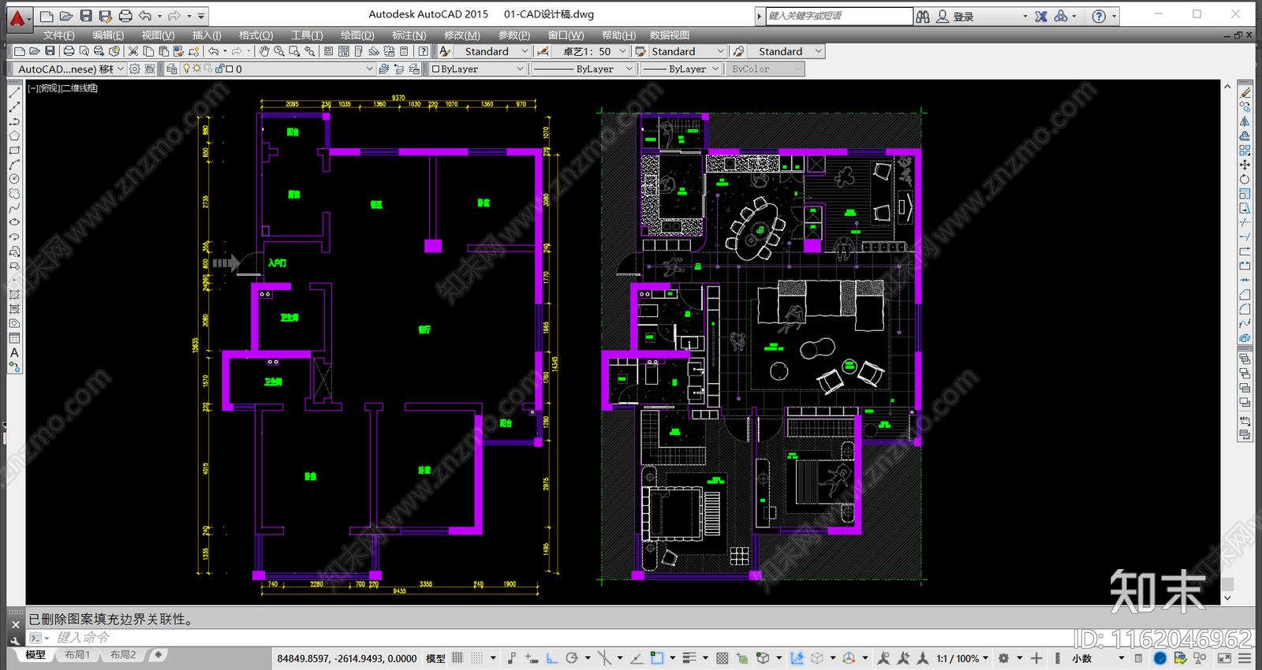
Task: Click the Match Properties icon in standard toolbar
Action: tap(178, 51)
